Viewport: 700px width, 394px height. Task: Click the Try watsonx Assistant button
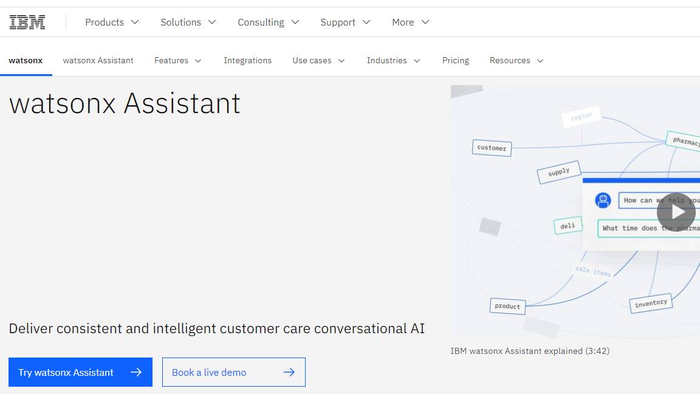point(80,372)
